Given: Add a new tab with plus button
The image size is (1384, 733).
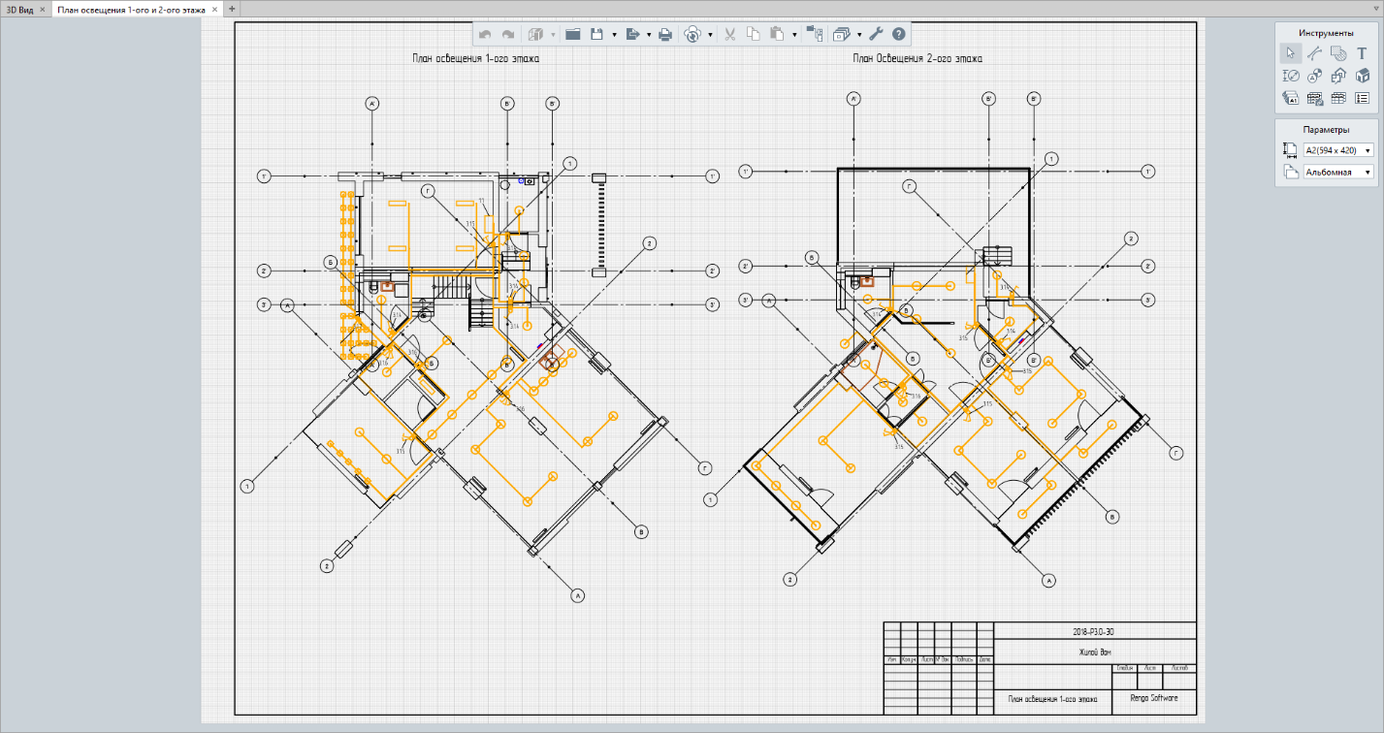Looking at the screenshot, I should (x=232, y=9).
